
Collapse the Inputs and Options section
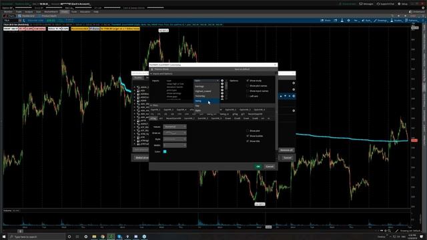pos(151,74)
